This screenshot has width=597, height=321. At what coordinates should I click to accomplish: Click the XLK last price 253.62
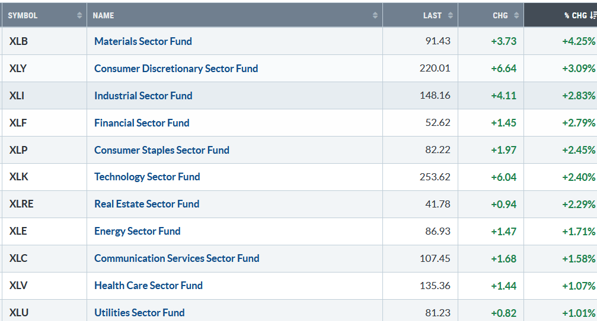tap(435, 177)
